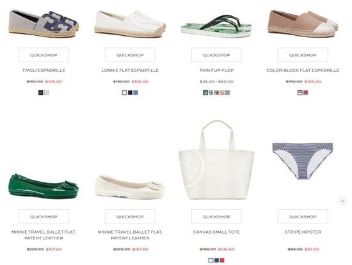Image resolution: width=352 pixels, height=265 pixels.
Task: Click Stripe Hipster product title
Action: [x=303, y=232]
